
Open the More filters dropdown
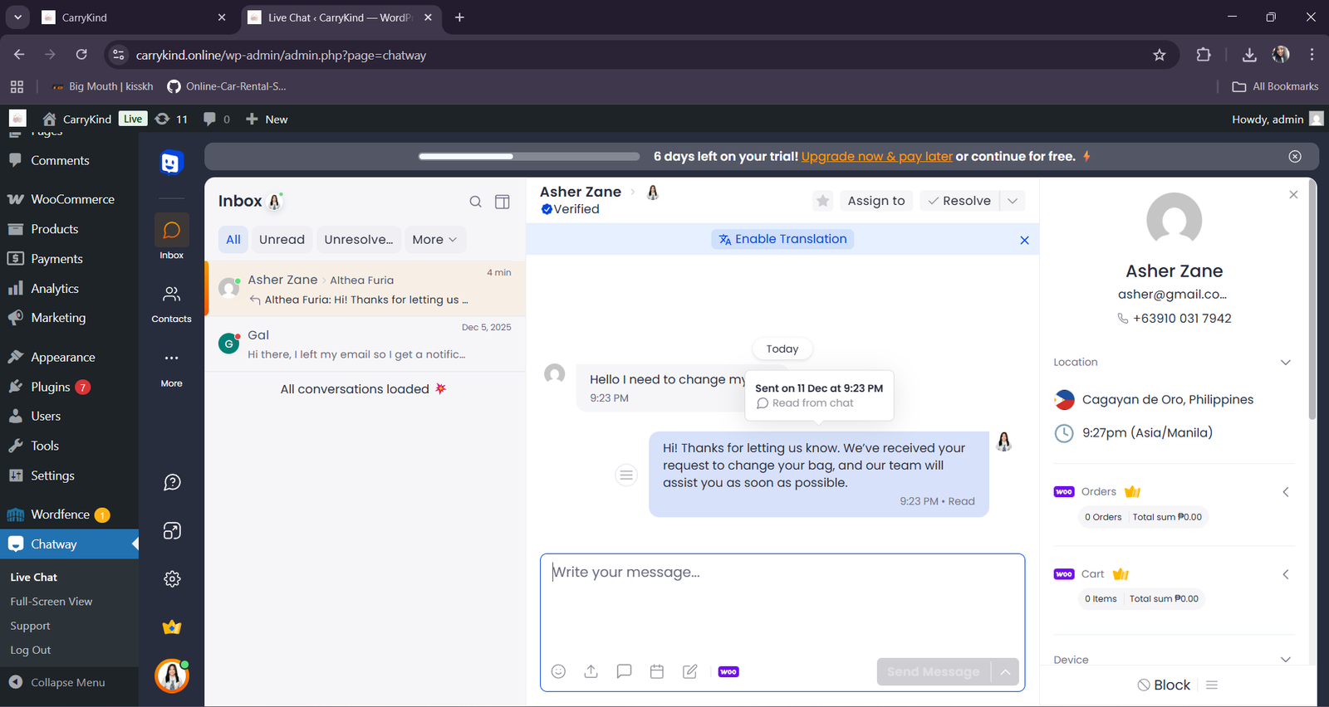434,240
